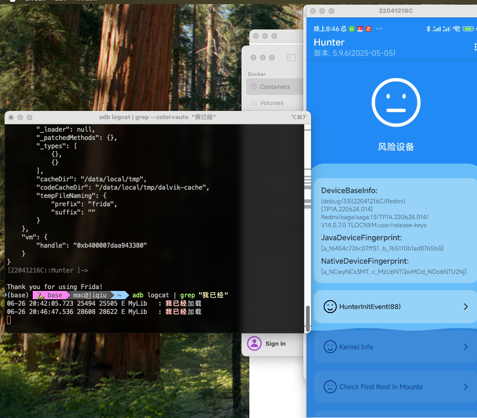Click the Volumes drive icon in Docker
This screenshot has height=418, width=477.
[x=253, y=103]
